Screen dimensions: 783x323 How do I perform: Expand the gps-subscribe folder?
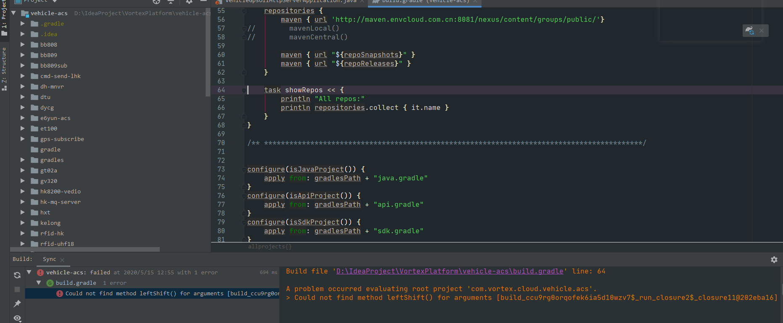[x=23, y=139]
